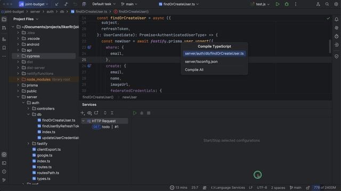Viewport: 341px width, 191px height.
Task: Collapse the HTTP Request node in Services
Action: pos(83,121)
